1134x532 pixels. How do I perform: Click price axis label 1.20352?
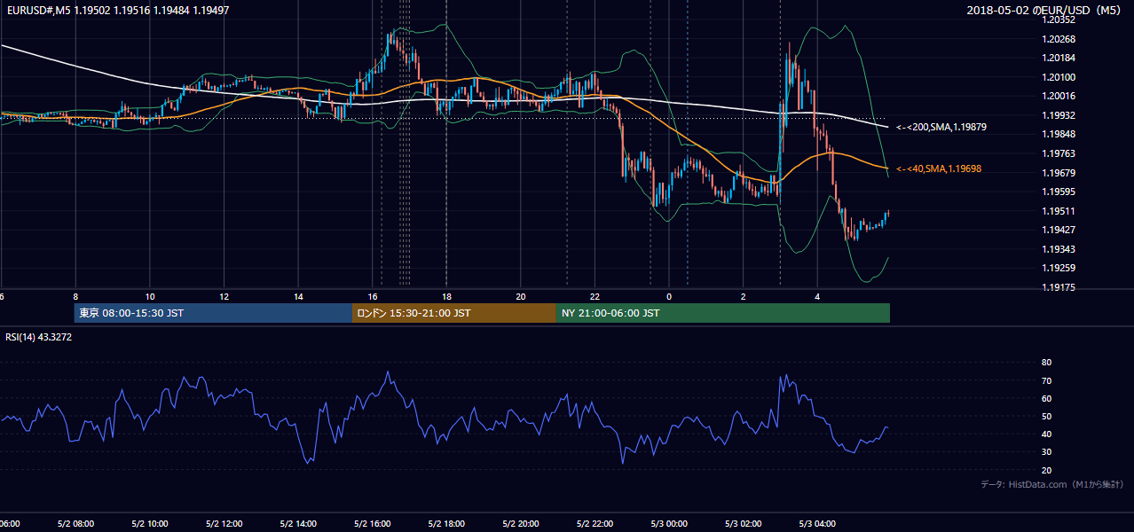tap(1059, 20)
